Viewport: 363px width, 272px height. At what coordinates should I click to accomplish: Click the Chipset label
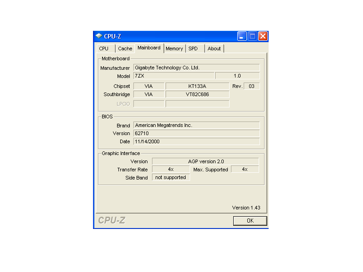coord(122,86)
